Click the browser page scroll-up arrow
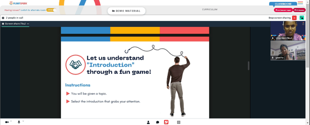Screen dimensions: 310x125 (308, 2)
